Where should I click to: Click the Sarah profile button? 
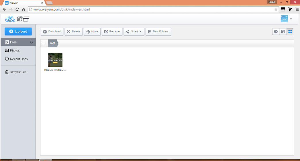click(x=272, y=2)
